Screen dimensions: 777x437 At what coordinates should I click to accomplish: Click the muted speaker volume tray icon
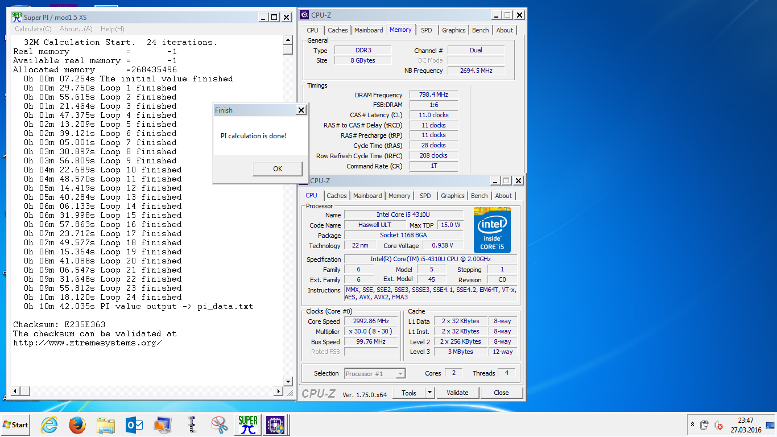[x=718, y=424]
